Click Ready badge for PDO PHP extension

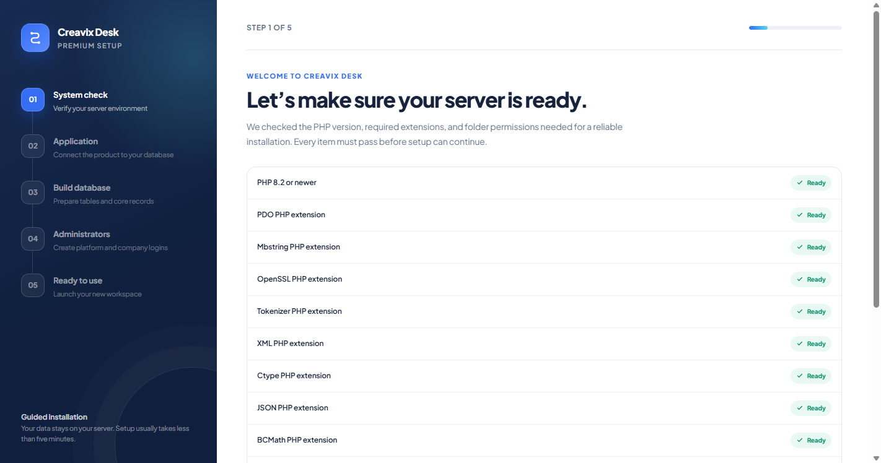click(811, 215)
